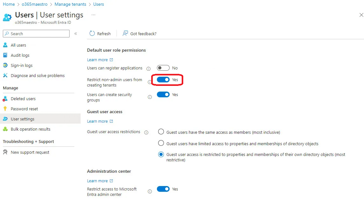Viewport: 364px width, 200px height.
Task: Click the Got feedback icon
Action: [125, 34]
